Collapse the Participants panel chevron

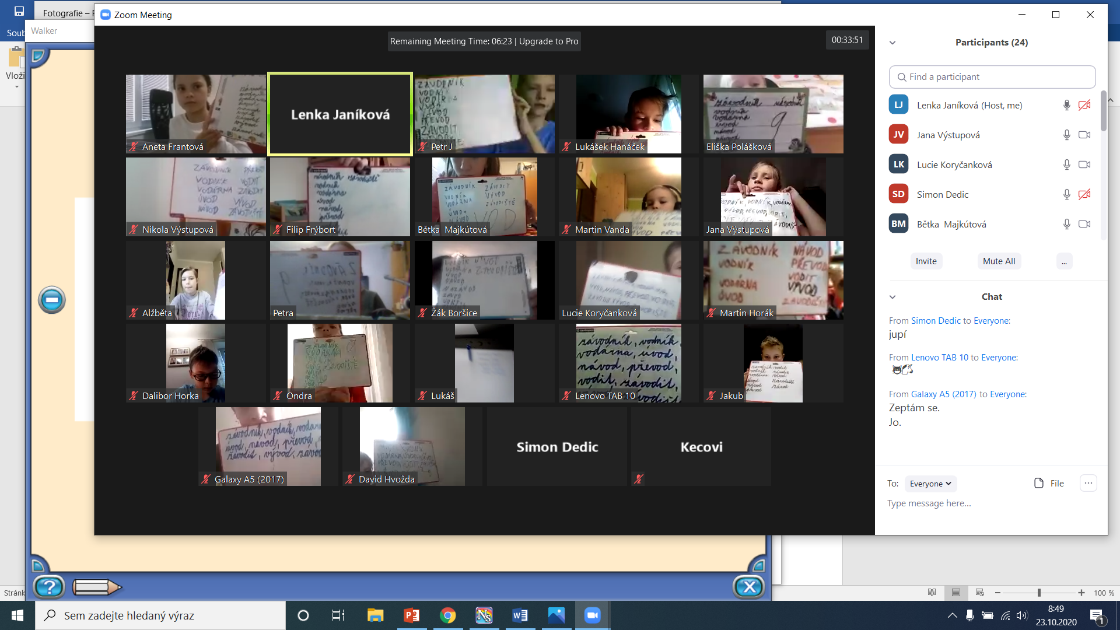click(892, 43)
